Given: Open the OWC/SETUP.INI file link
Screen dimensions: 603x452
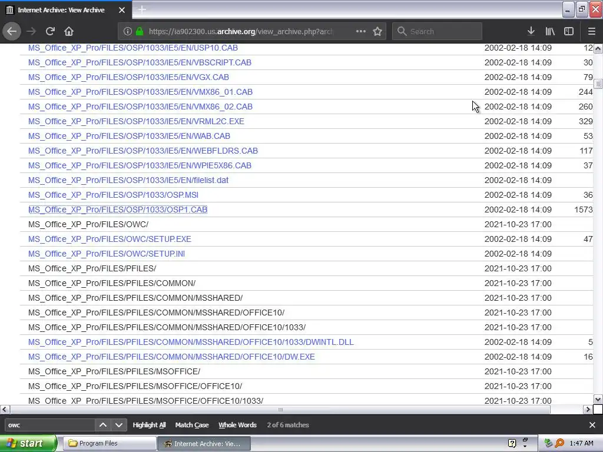Looking at the screenshot, I should (107, 254).
